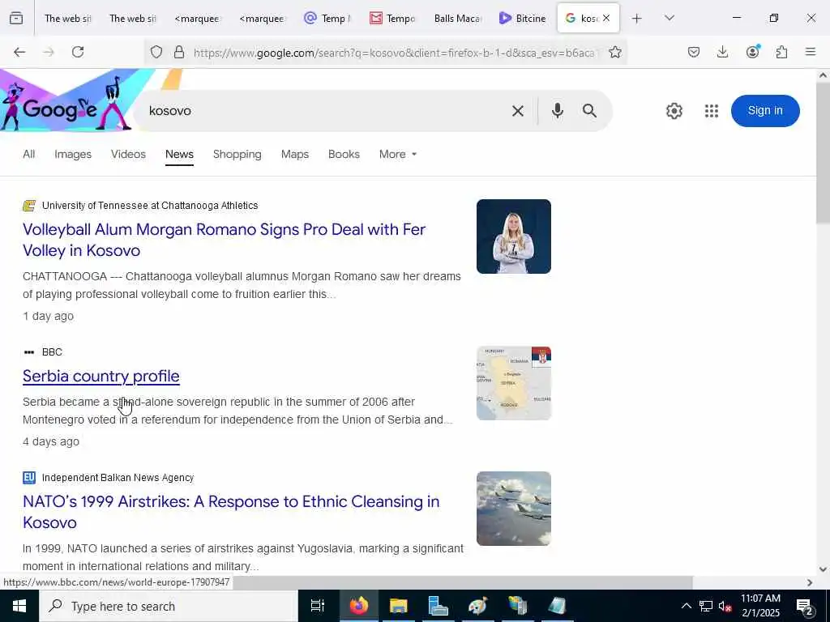Open Google apps grid
This screenshot has width=830, height=622.
tap(712, 111)
